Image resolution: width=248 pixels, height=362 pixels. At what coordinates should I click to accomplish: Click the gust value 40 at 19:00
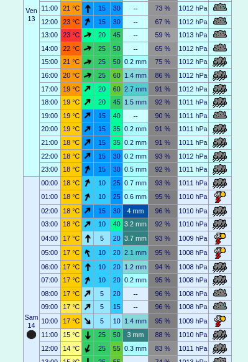point(116,116)
